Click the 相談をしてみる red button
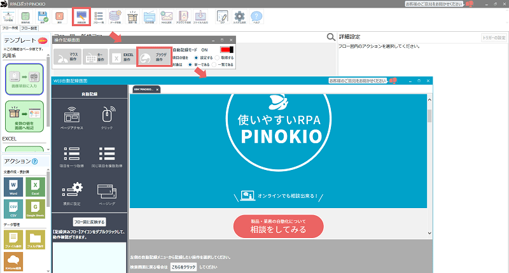The image size is (509, 273). pyautogui.click(x=278, y=227)
